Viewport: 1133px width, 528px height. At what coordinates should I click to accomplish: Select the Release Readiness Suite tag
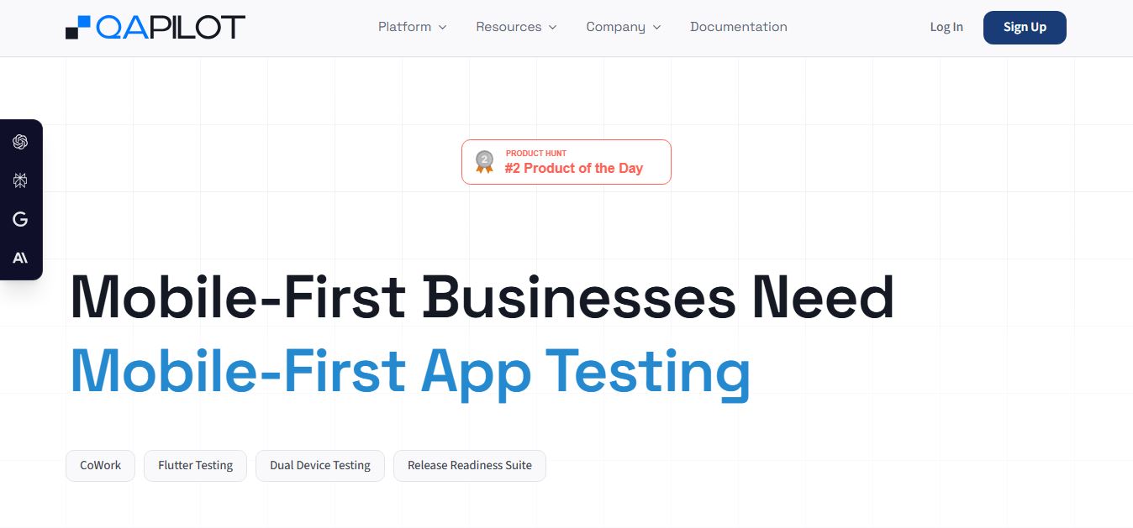tap(470, 465)
